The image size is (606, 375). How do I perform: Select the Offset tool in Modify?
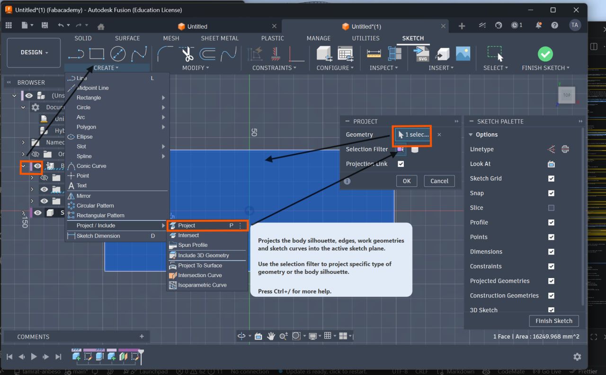(x=207, y=54)
